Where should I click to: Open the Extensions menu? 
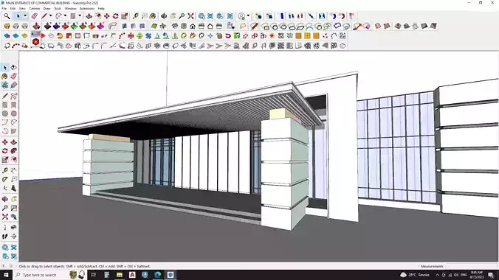tap(86, 9)
